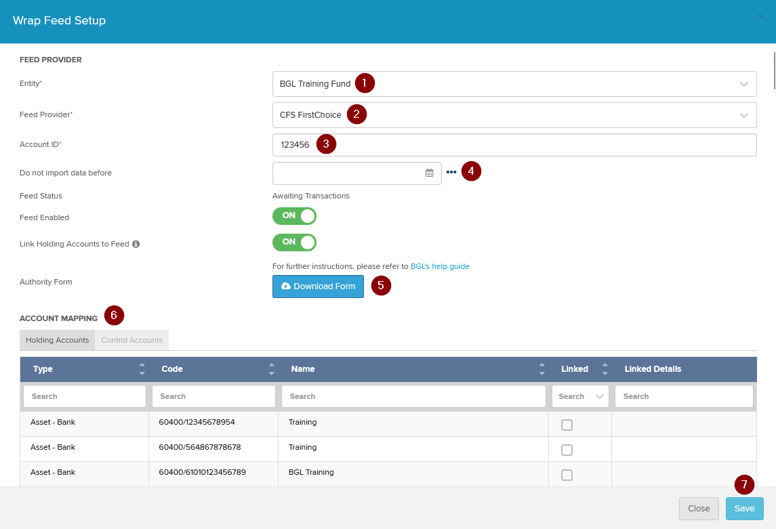Select the Holding Accounts tab
The width and height of the screenshot is (776, 529).
coord(58,340)
